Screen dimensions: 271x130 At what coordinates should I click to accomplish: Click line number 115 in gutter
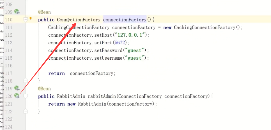point(9,58)
